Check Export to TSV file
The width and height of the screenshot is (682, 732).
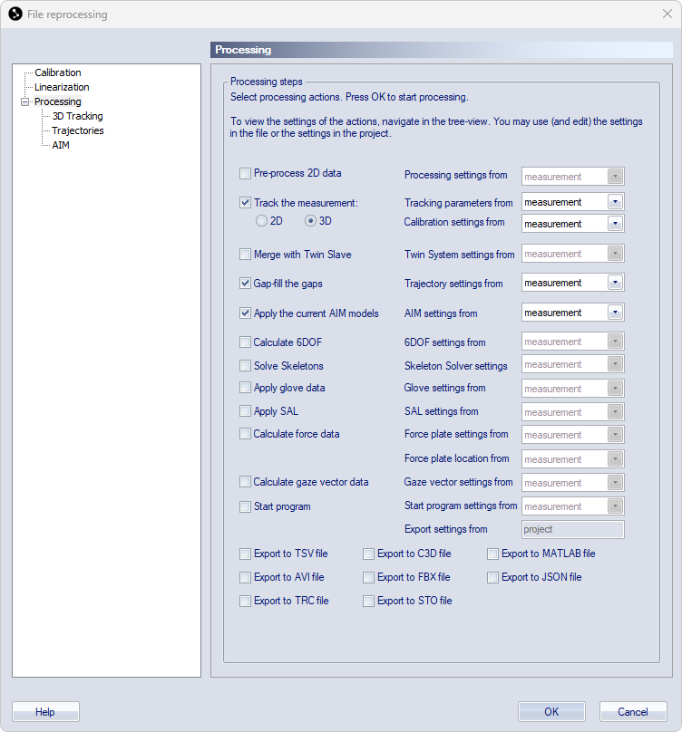245,554
